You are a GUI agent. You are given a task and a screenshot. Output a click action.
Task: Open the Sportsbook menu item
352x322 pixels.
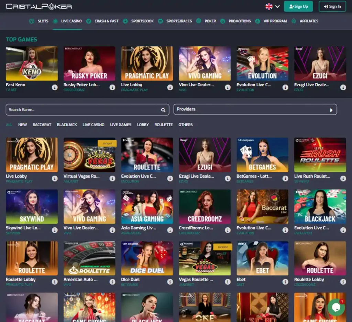[142, 21]
